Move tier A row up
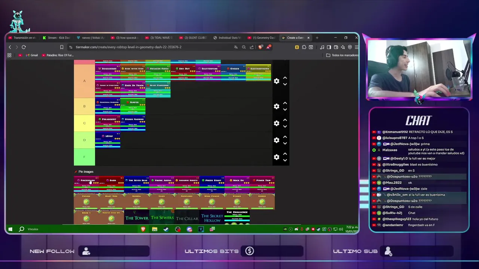Image resolution: width=479 pixels, height=269 pixels. click(x=285, y=78)
